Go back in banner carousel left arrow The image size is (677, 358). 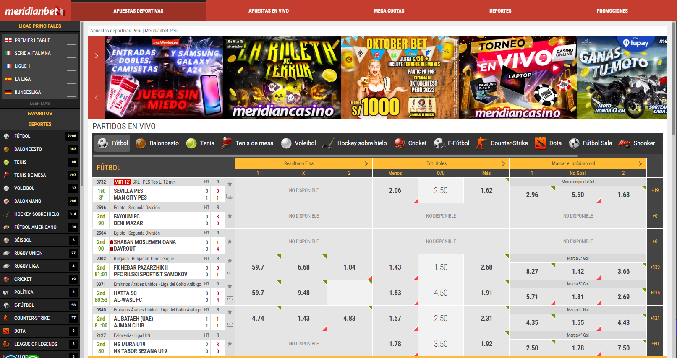tap(97, 98)
